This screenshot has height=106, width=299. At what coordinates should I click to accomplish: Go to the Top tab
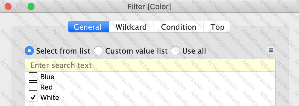pyautogui.click(x=217, y=26)
